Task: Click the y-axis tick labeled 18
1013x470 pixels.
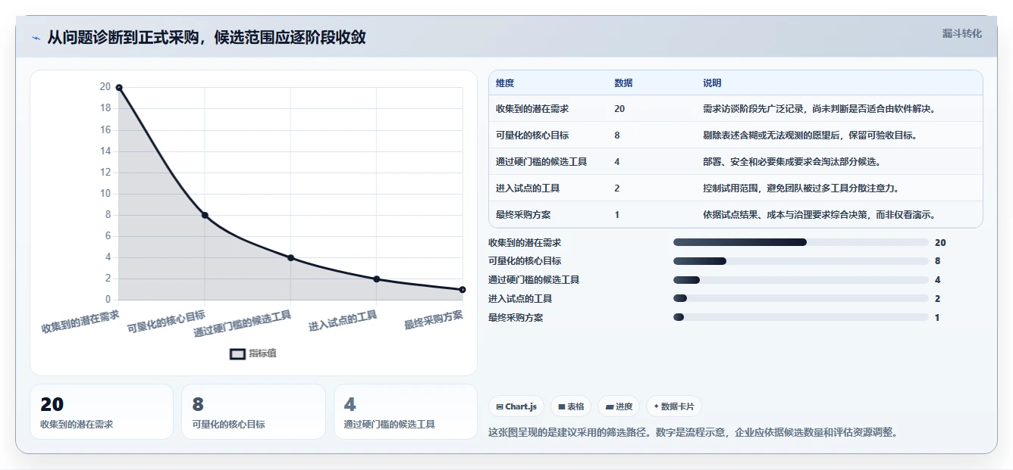Action: pos(105,108)
